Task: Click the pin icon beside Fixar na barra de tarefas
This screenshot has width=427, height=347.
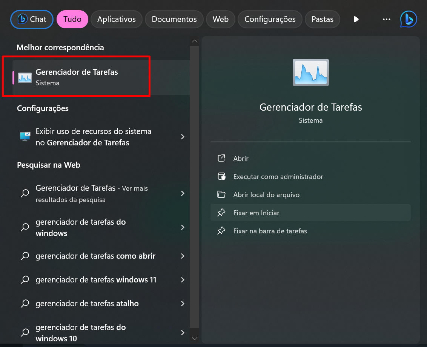Action: click(x=221, y=231)
